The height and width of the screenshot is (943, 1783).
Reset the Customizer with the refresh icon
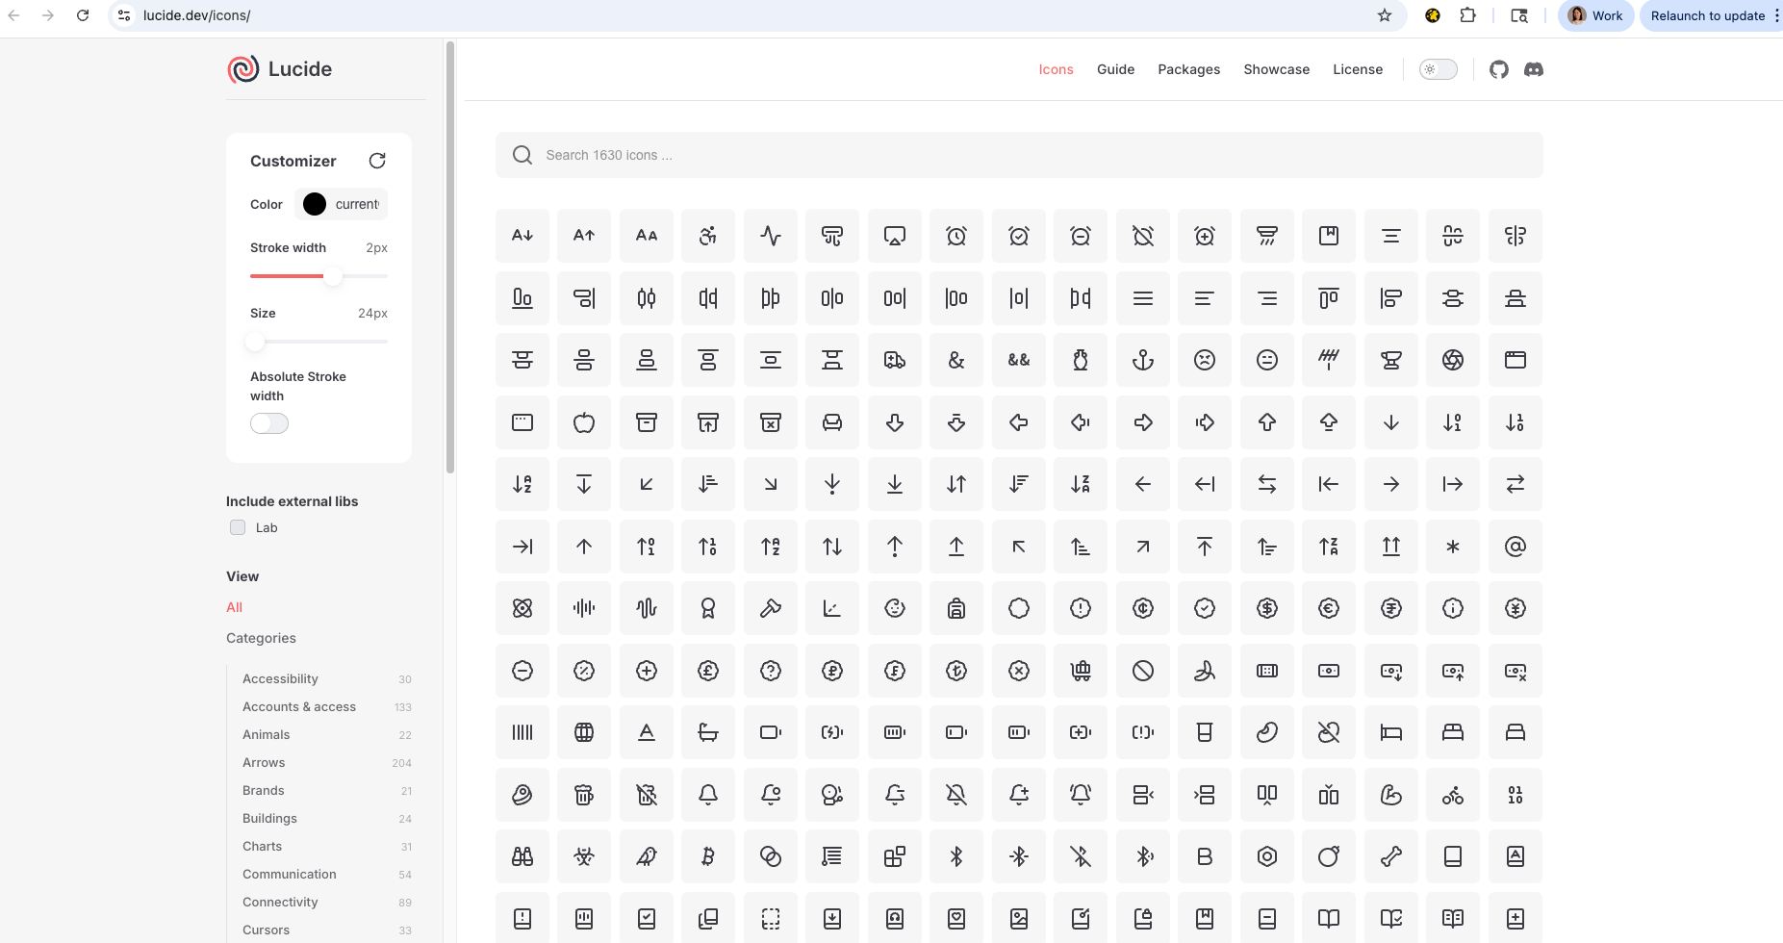[377, 161]
